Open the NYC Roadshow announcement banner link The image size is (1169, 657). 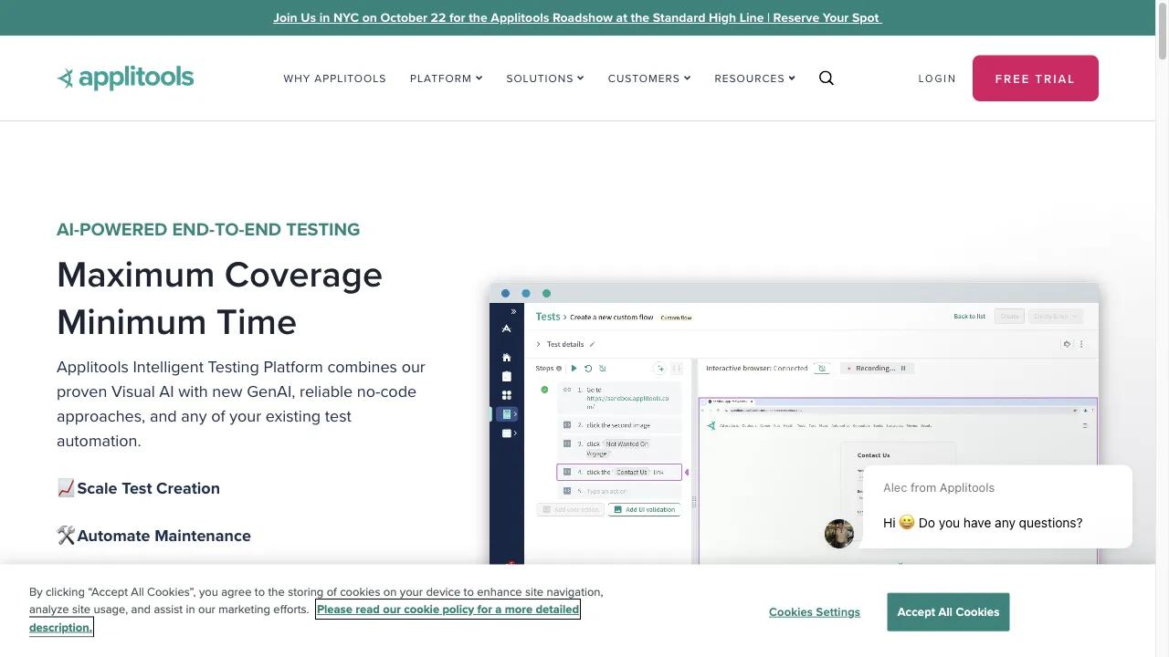(577, 17)
